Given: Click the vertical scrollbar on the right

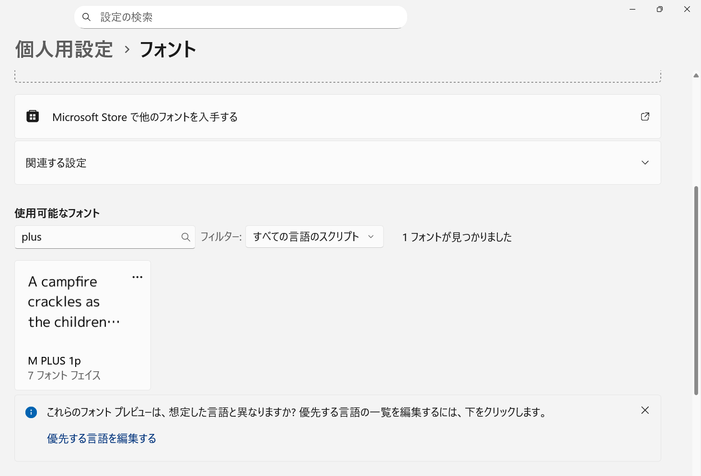Looking at the screenshot, I should tap(696, 287).
